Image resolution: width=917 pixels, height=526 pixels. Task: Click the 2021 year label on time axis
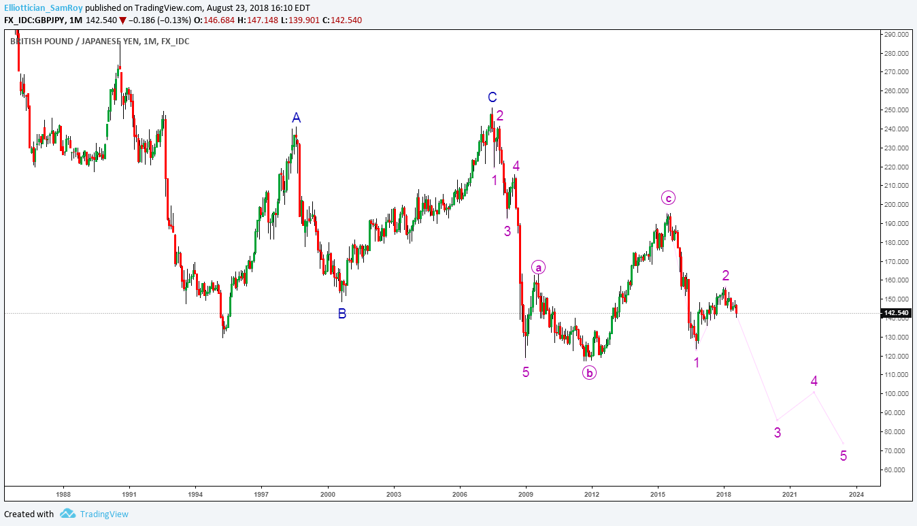[x=790, y=494]
